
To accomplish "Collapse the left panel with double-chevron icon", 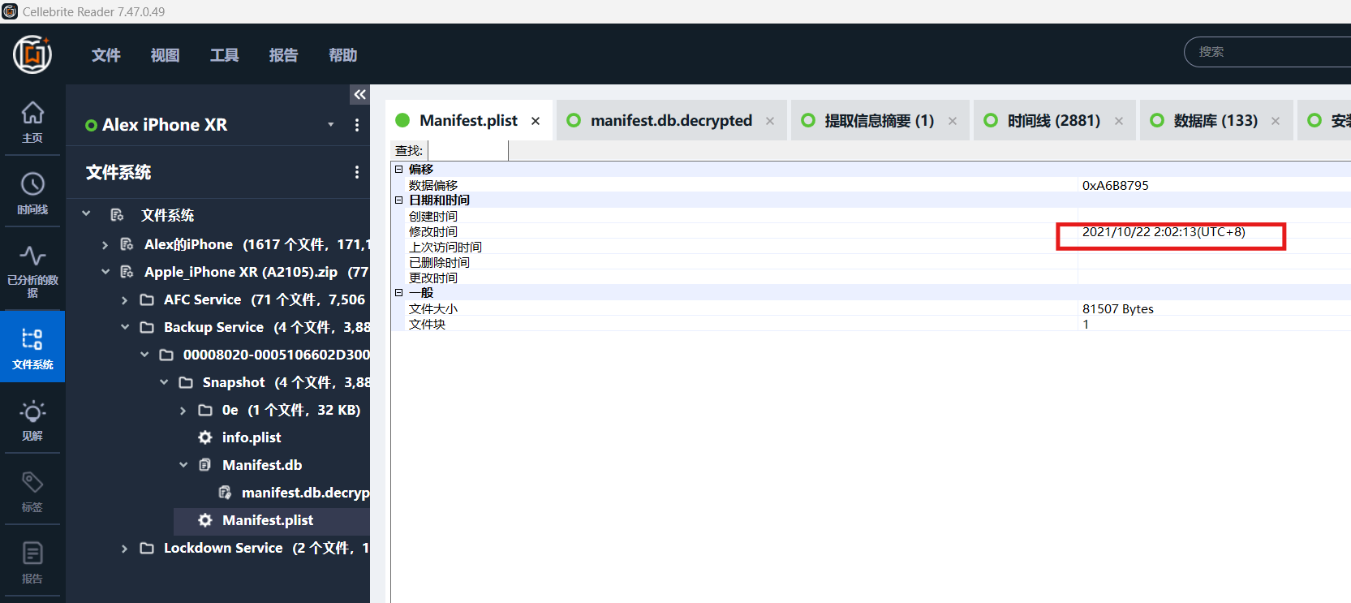I will click(360, 95).
